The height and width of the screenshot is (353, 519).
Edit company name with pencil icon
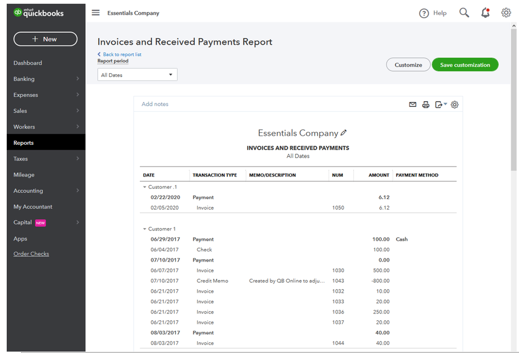(x=343, y=133)
